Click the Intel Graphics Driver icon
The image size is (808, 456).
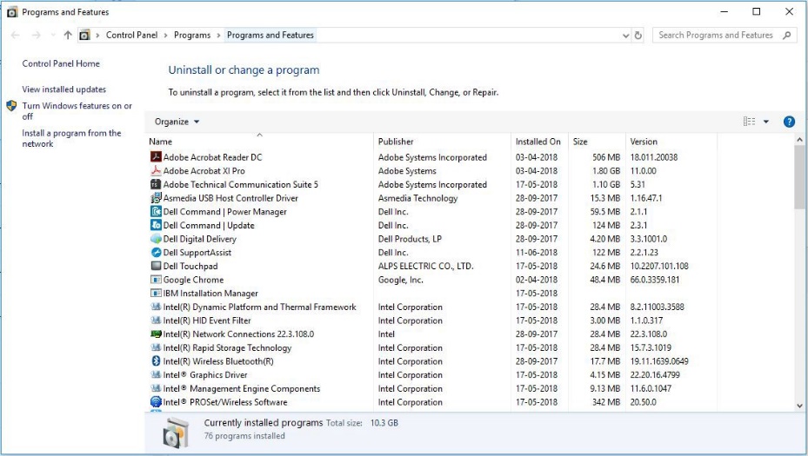click(156, 374)
